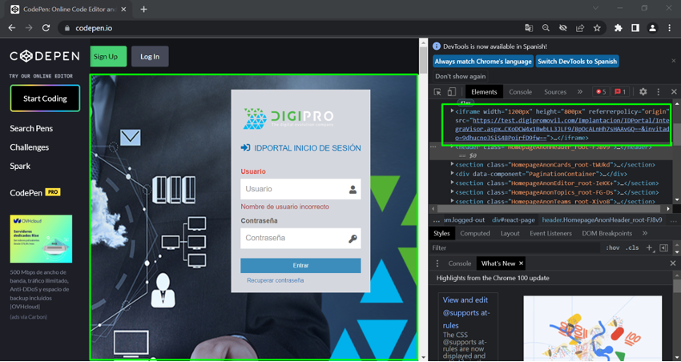This screenshot has height=362, width=681.
Task: Add new style rule with plus icon
Action: pos(650,248)
